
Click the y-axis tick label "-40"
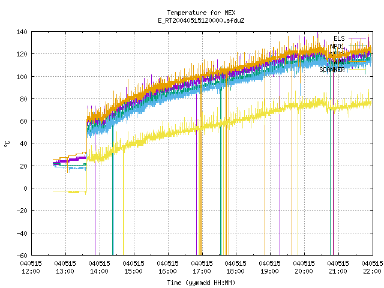point(22,233)
